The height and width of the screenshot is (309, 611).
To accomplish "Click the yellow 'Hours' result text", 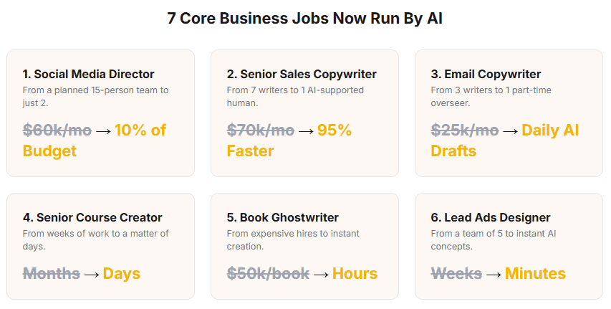I will click(x=354, y=273).
